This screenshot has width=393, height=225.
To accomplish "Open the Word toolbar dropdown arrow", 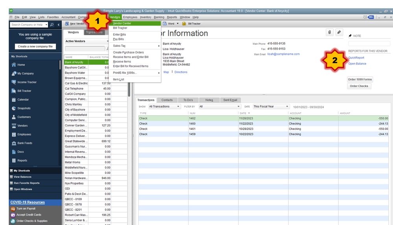I will [x=178, y=24].
